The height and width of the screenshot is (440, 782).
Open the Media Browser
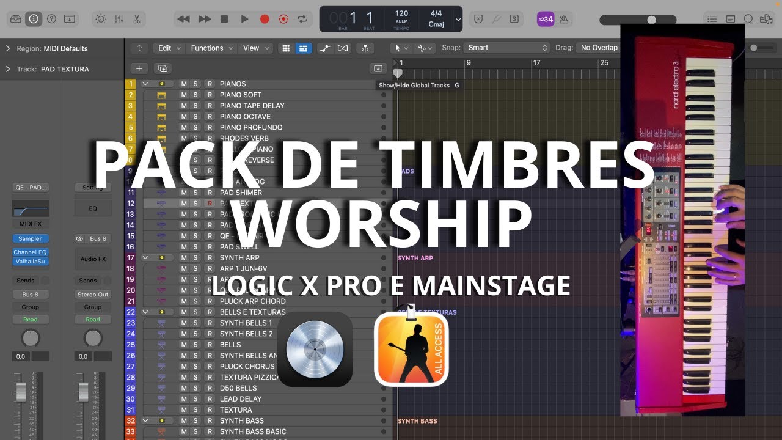pos(766,19)
